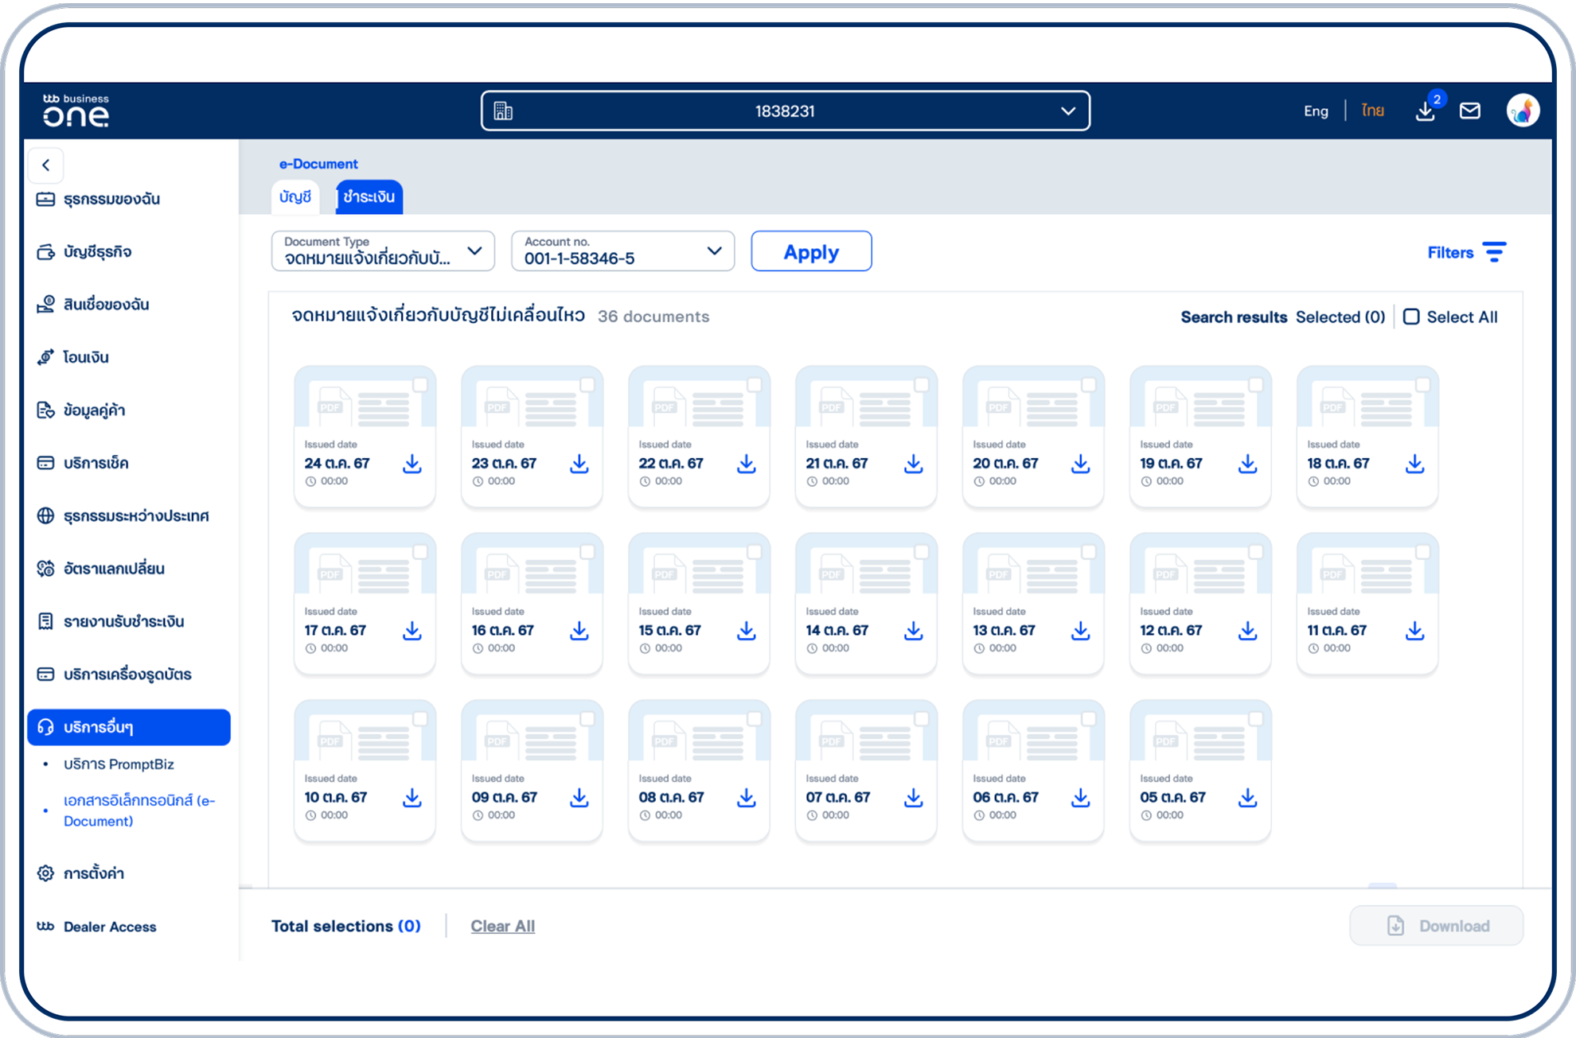Expand the Document Type dropdown
1576x1038 pixels.
pos(383,251)
